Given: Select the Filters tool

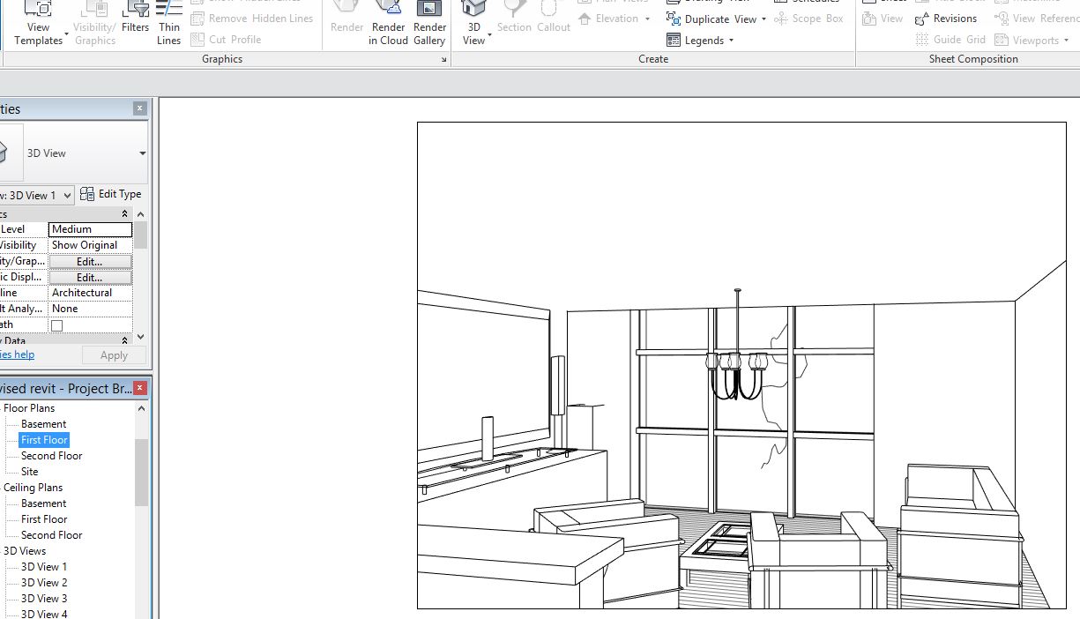Looking at the screenshot, I should click(135, 19).
